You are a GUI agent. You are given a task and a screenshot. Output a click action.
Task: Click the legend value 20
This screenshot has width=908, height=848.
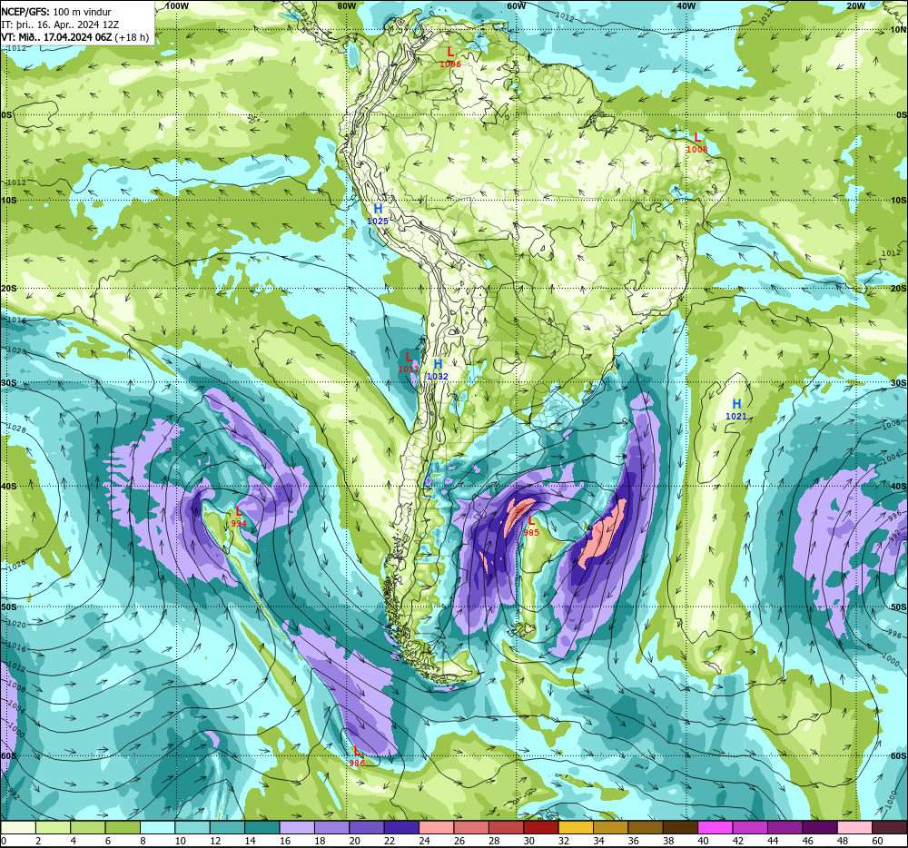[x=355, y=841]
